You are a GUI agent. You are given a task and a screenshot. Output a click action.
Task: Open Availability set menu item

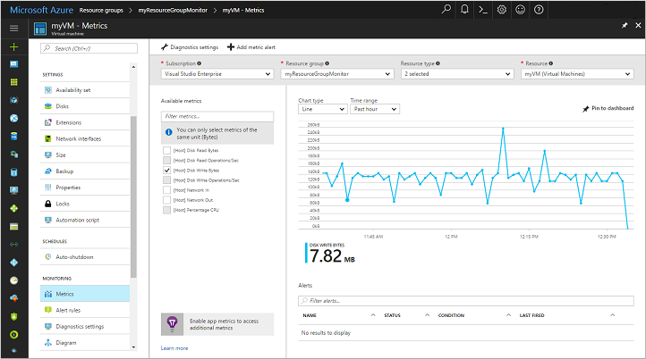[x=85, y=90]
